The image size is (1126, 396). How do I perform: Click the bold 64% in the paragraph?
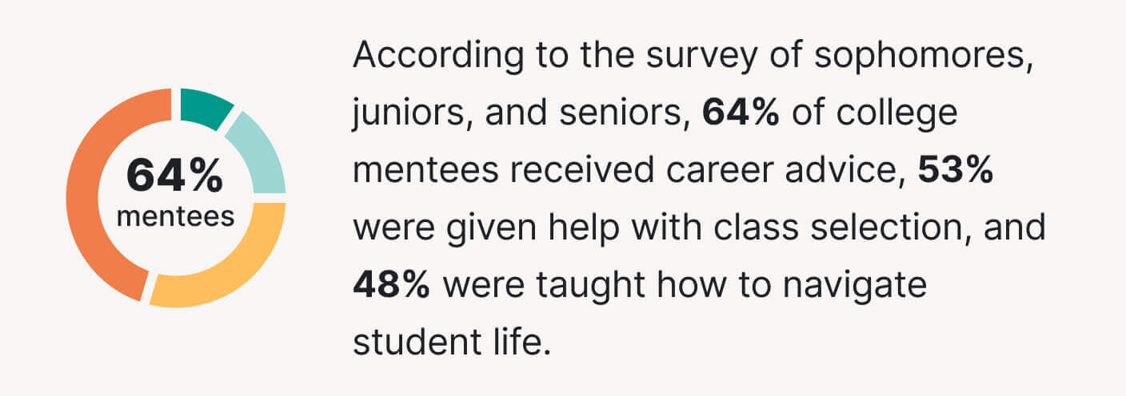point(741,113)
